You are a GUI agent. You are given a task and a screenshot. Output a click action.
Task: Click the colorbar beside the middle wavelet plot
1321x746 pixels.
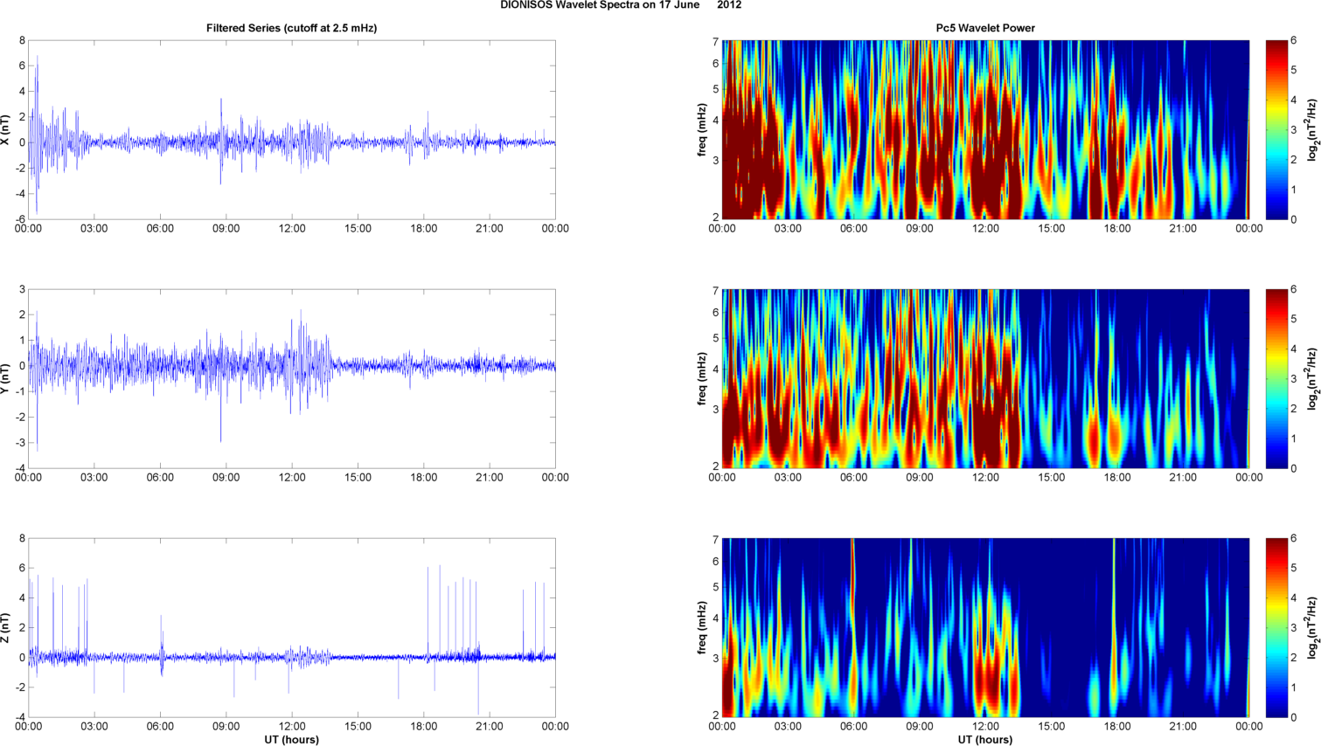(1276, 378)
